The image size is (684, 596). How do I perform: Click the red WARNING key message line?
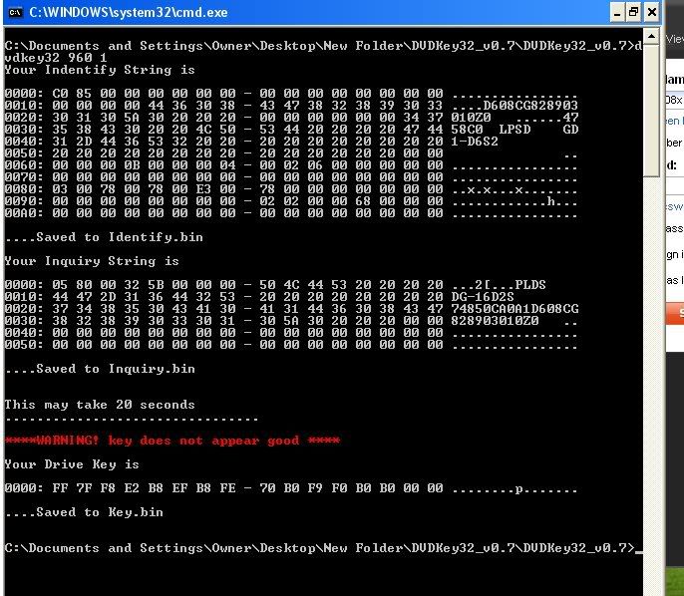(171, 441)
